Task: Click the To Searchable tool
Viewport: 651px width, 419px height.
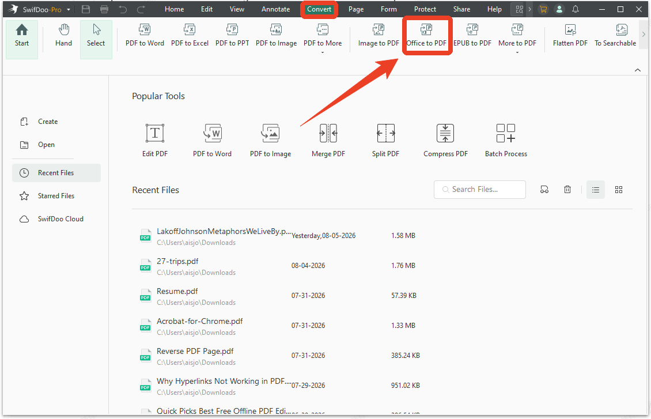Action: 615,35
